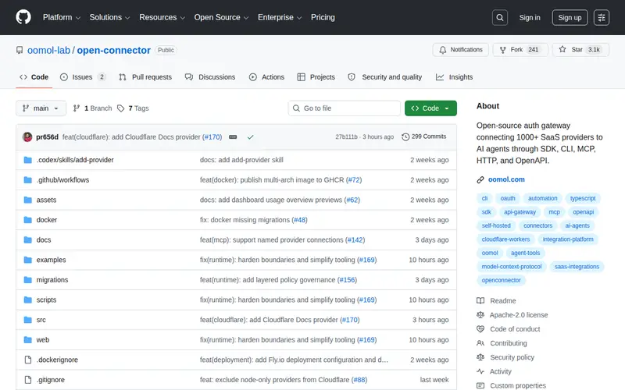
Task: Click the people icon beside Contributing
Action: (x=480, y=343)
